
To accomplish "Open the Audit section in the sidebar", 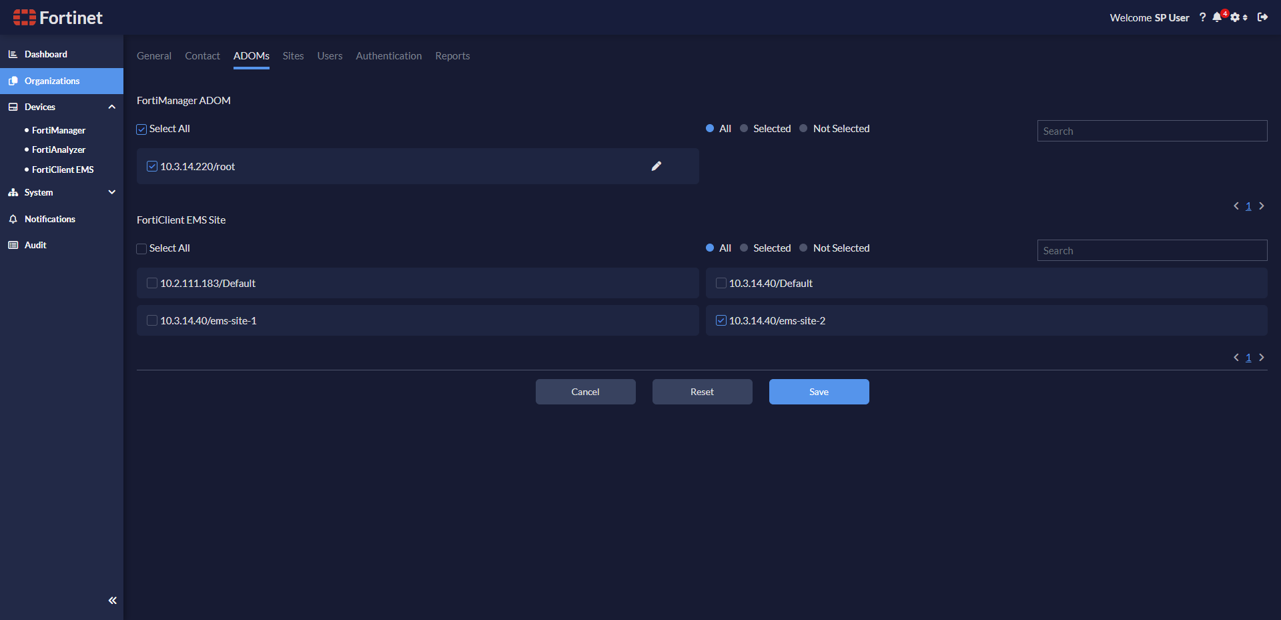I will (36, 244).
